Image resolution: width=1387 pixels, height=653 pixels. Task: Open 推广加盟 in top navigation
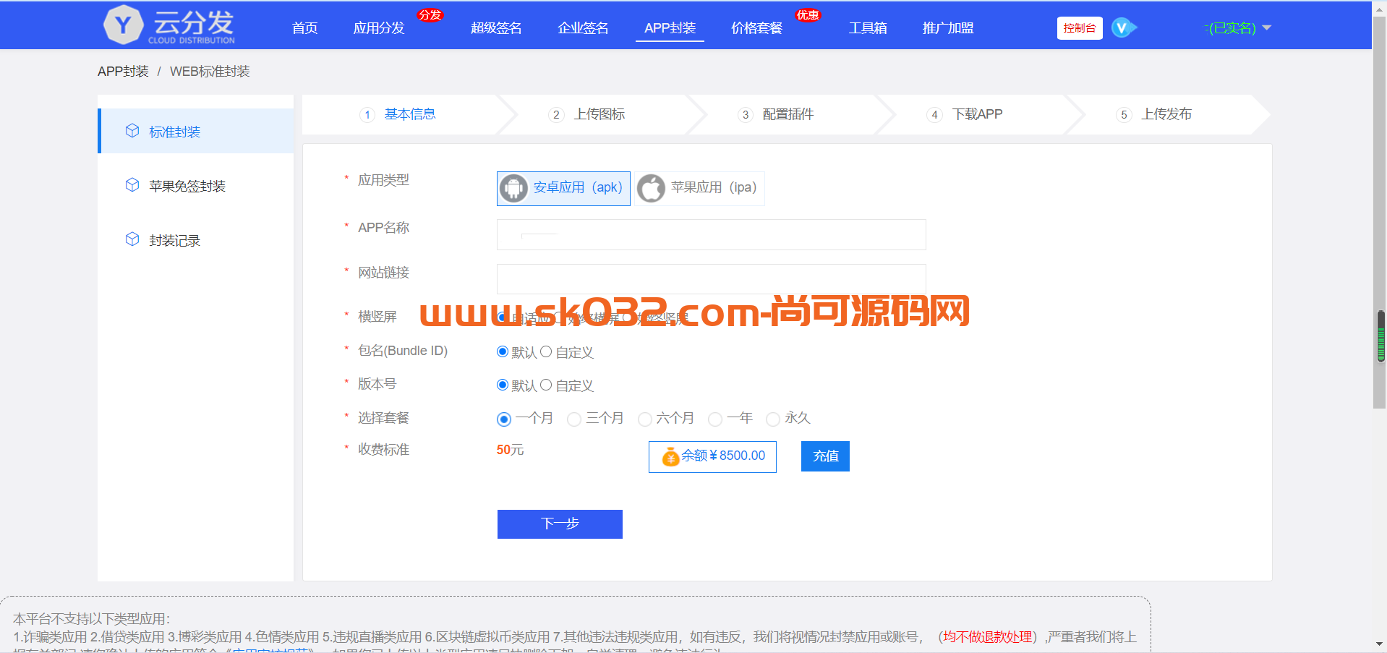pyautogui.click(x=948, y=28)
